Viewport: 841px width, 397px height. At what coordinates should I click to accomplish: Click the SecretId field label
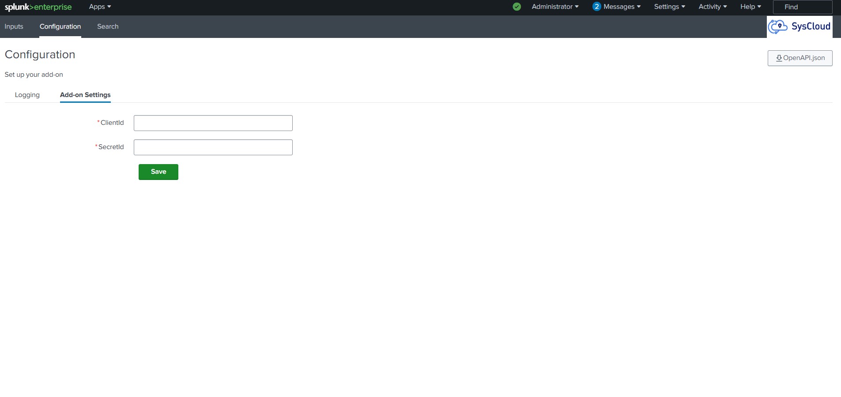pyautogui.click(x=111, y=147)
